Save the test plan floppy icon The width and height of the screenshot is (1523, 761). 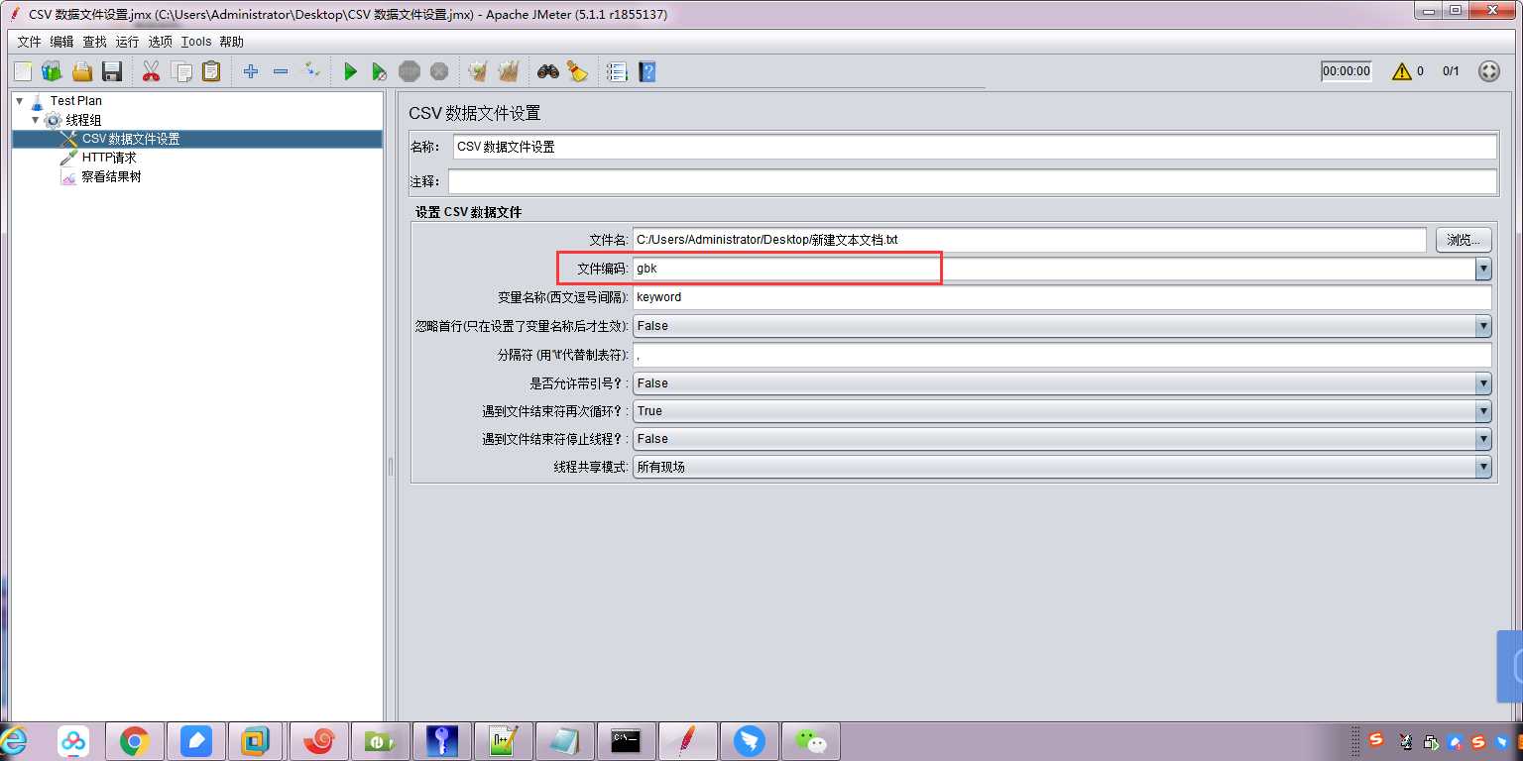(x=111, y=71)
